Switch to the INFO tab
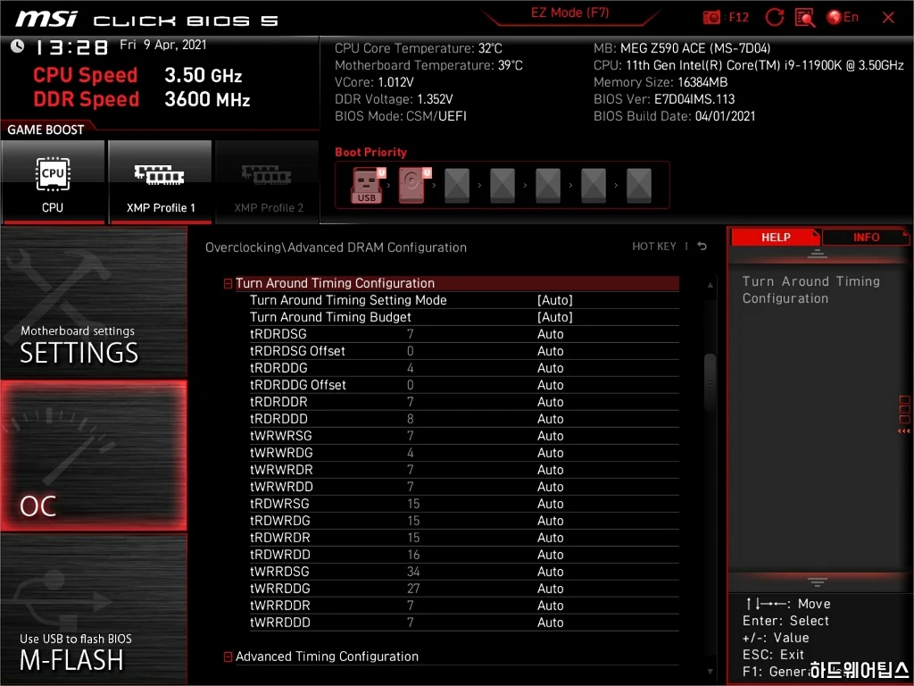Image resolution: width=914 pixels, height=686 pixels. (866, 238)
